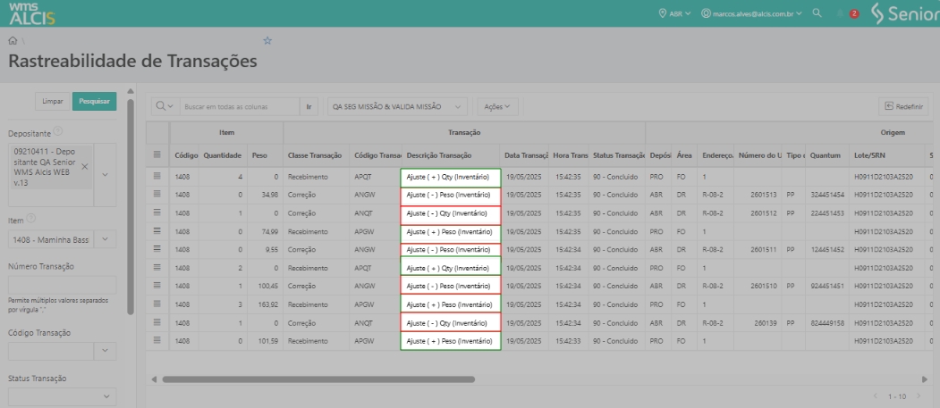Open the Código Transação dropdown

105,352
